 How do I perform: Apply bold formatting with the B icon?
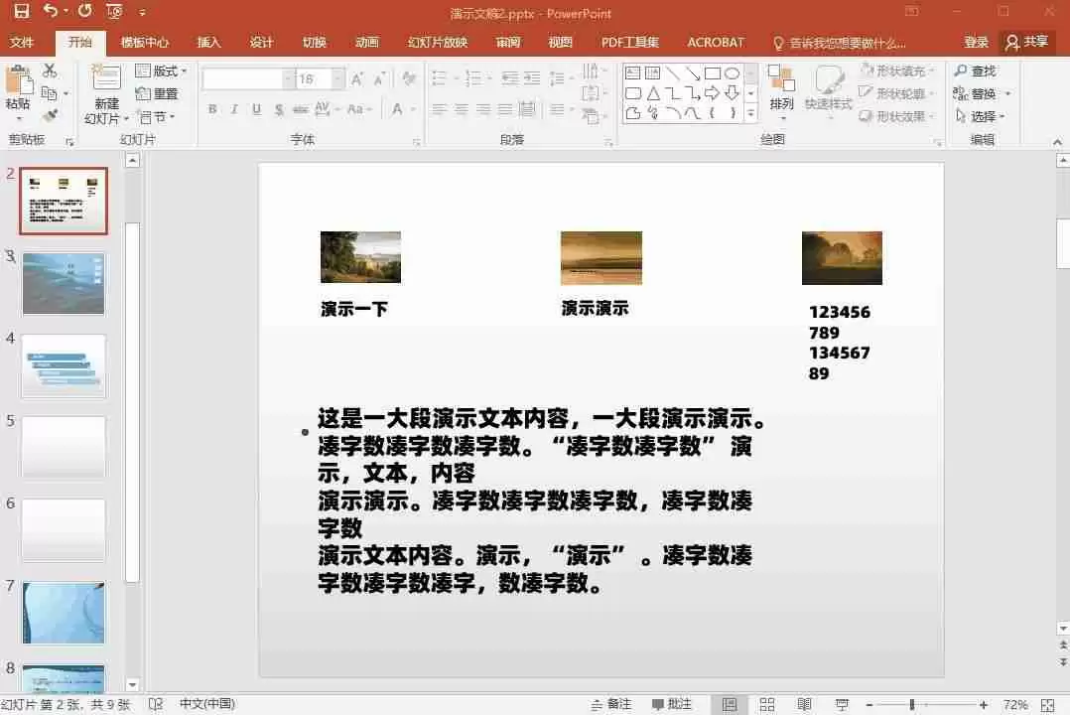pos(212,109)
